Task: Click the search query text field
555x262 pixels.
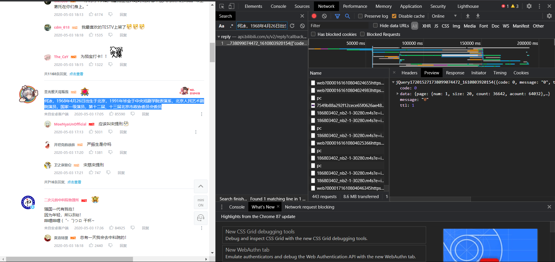Action: pyautogui.click(x=262, y=26)
